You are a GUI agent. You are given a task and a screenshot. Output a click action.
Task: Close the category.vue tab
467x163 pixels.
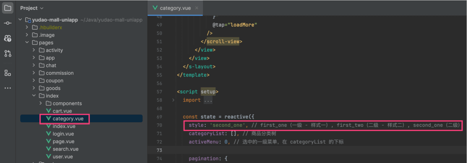click(x=197, y=8)
